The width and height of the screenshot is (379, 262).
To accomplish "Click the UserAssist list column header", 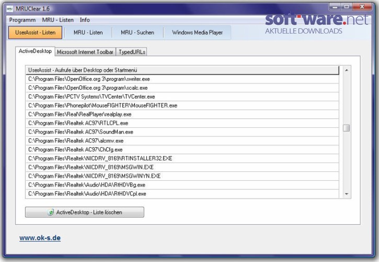I will 182,70.
